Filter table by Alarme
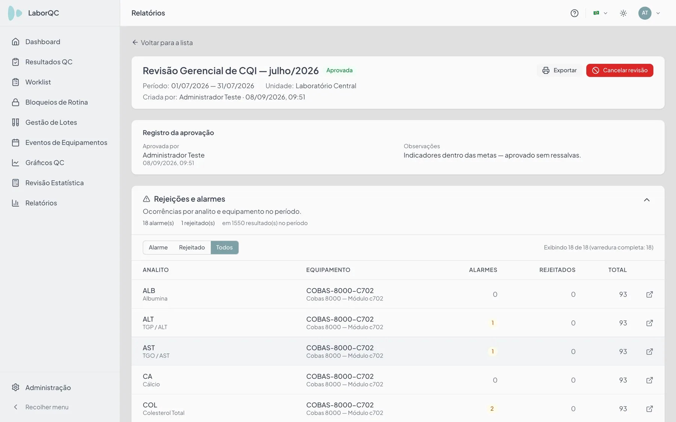This screenshot has width=676, height=422. point(158,248)
